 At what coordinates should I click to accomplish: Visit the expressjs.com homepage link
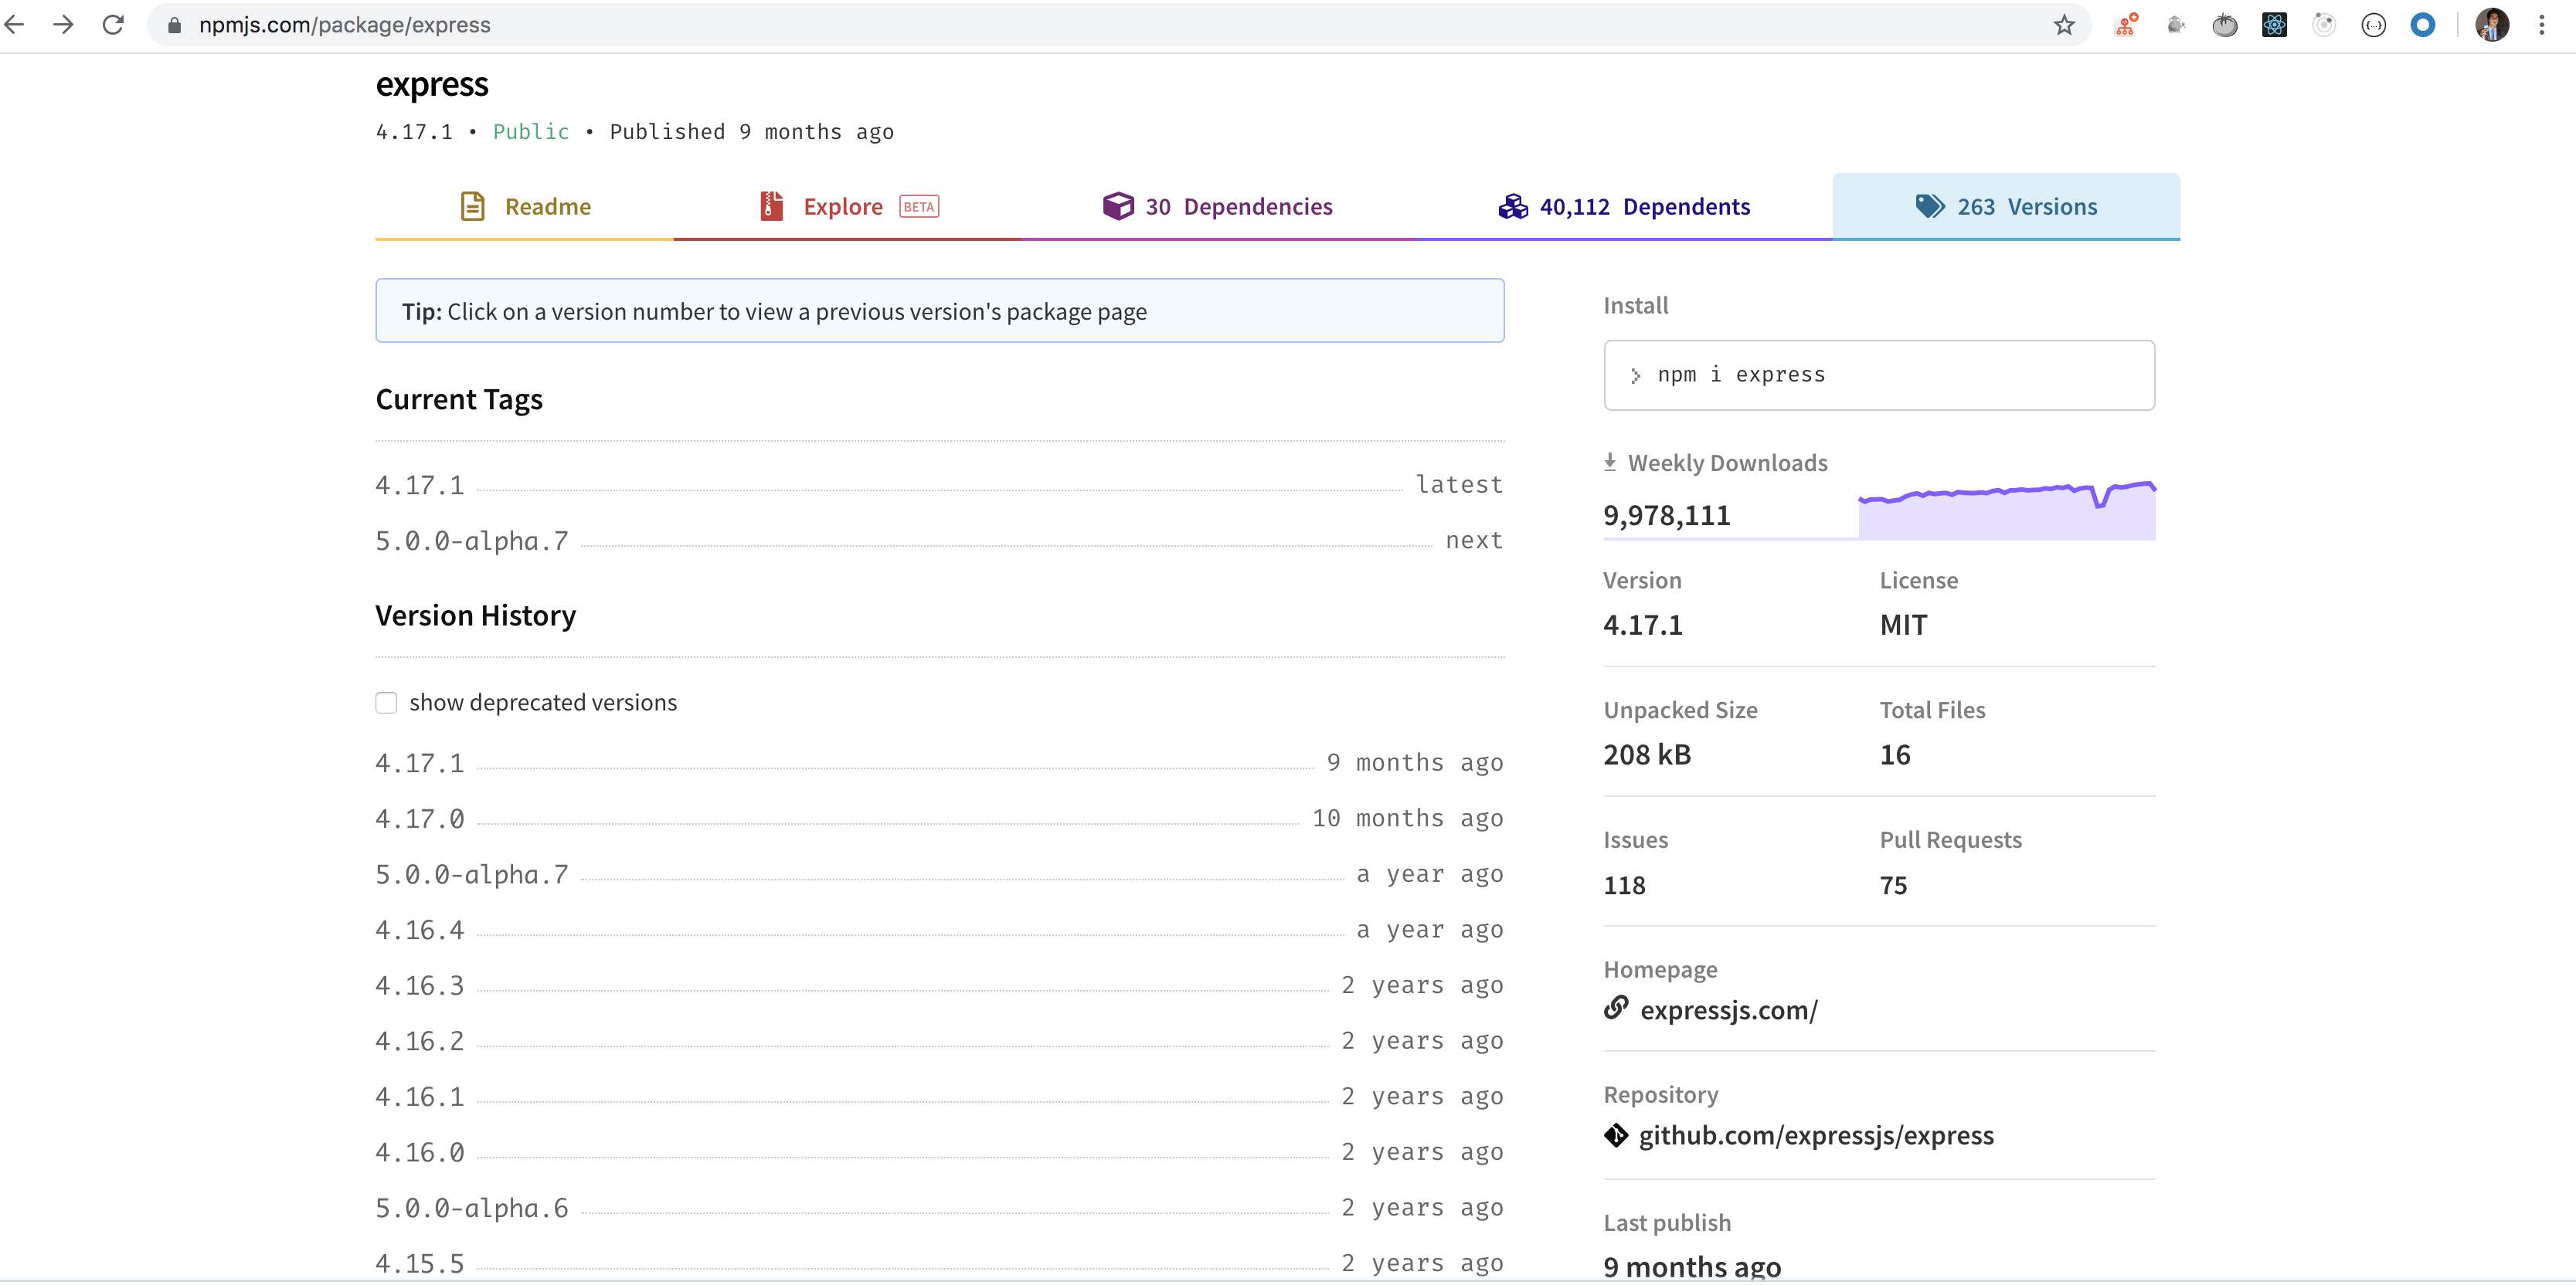(1728, 1010)
